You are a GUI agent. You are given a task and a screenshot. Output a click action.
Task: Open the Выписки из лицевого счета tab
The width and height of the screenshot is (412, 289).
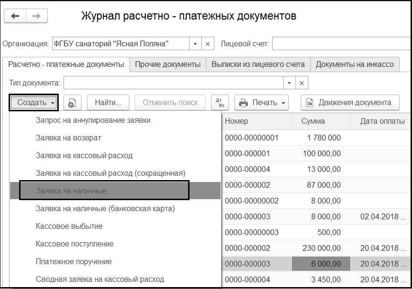[258, 64]
